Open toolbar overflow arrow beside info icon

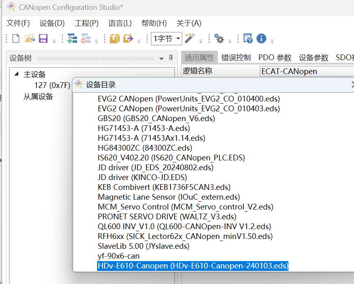click(272, 41)
